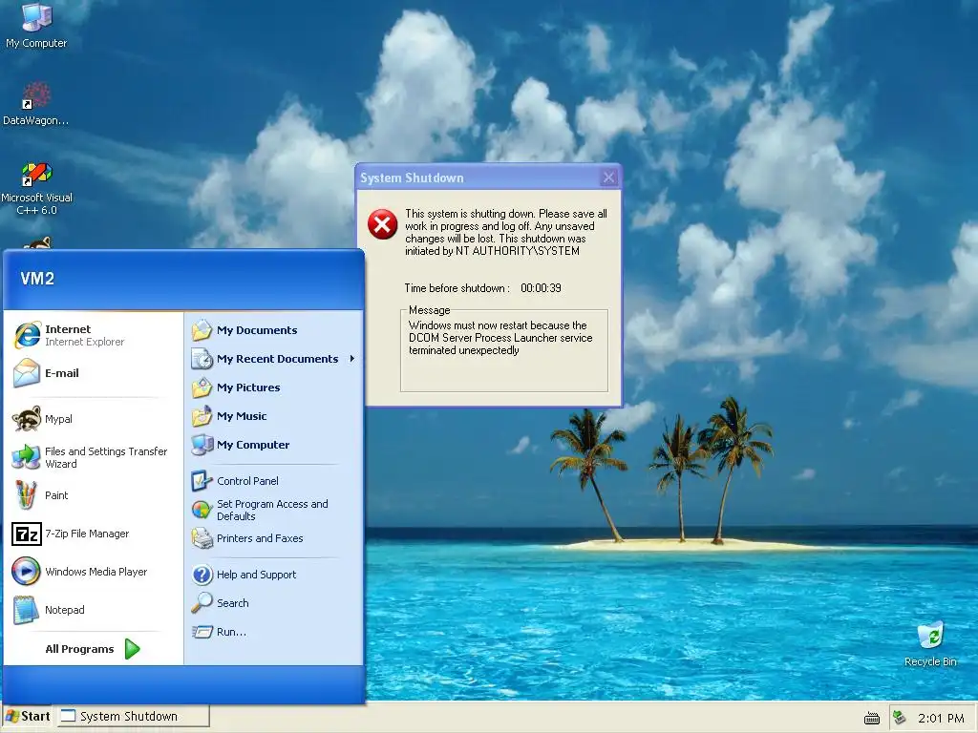This screenshot has width=978, height=733.
Task: Click the Control Panel icon
Action: tap(202, 481)
